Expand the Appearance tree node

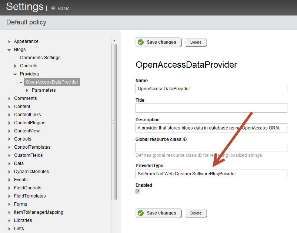pos(9,41)
